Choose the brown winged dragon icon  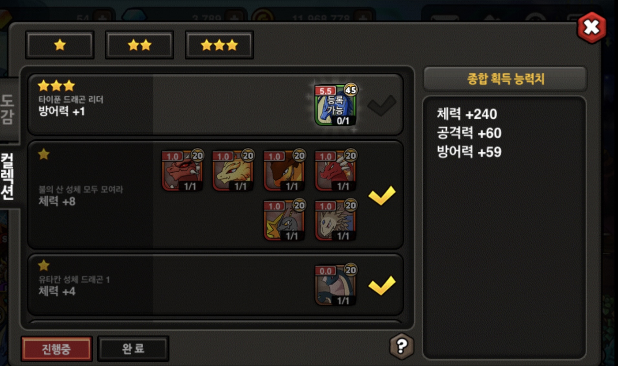click(285, 170)
